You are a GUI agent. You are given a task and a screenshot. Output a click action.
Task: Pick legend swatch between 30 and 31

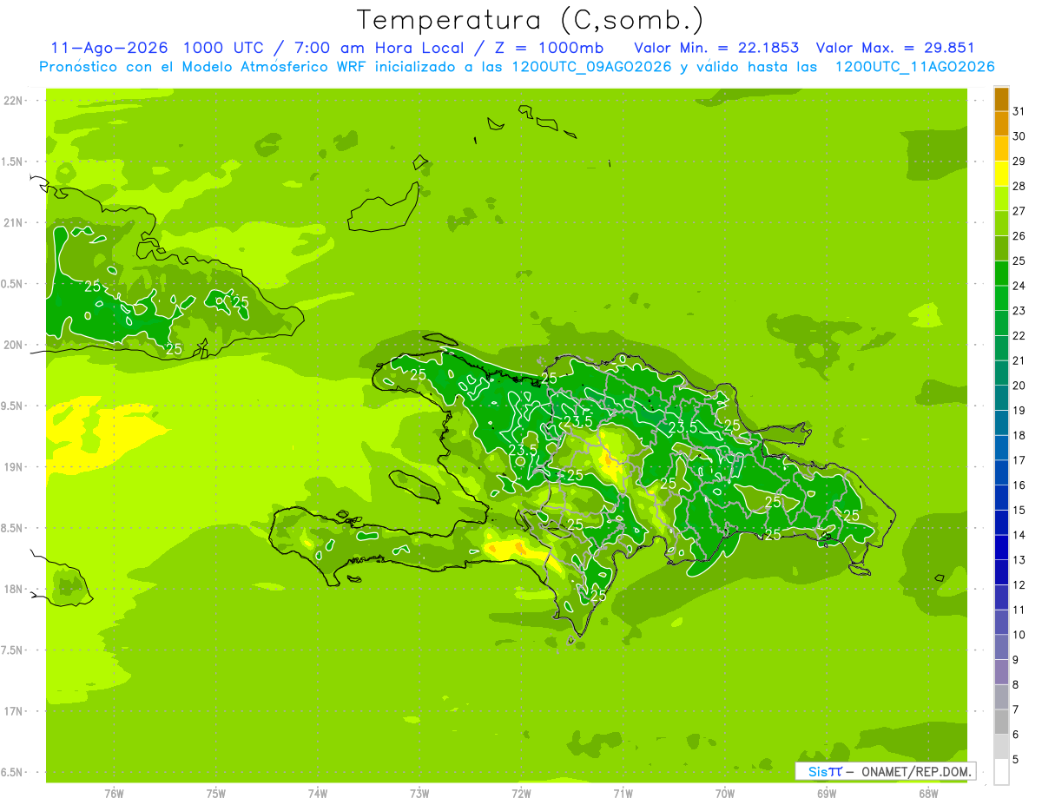(x=1001, y=124)
